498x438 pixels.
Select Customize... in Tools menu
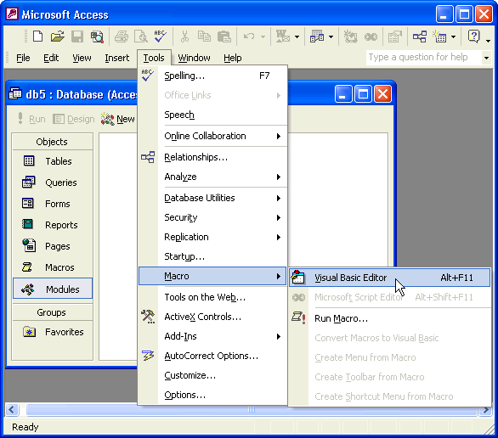212,375
